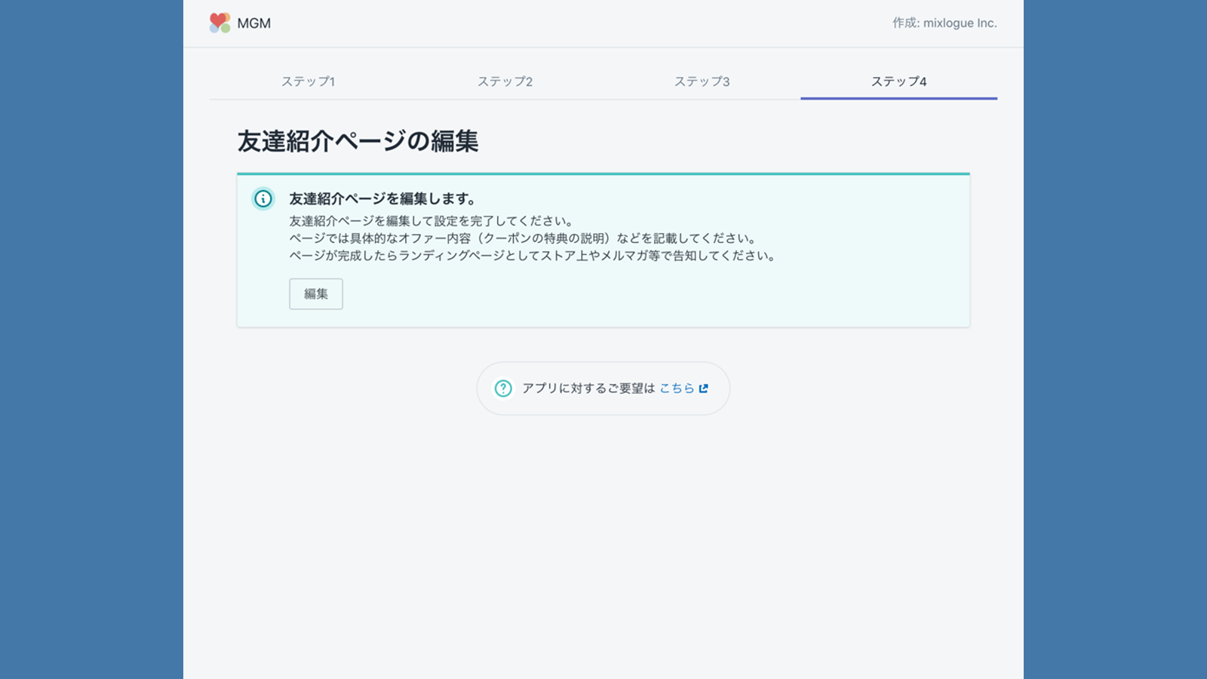Screen dimensions: 1207x679
Task: Click the line about ランディングページ announcement
Action: click(533, 256)
